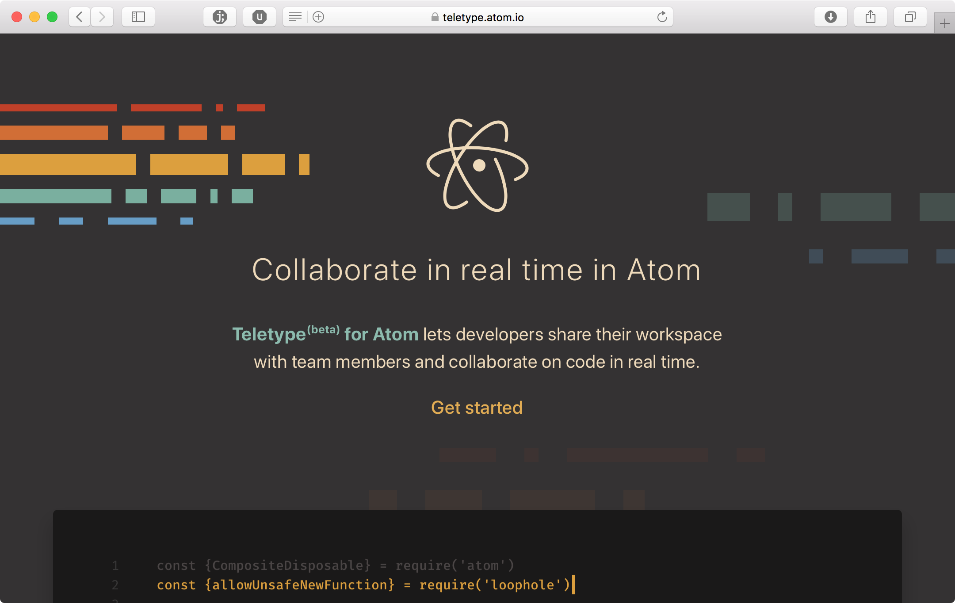Click code line with CompositeDisposable
Screen dimensions: 955x603
coord(336,565)
